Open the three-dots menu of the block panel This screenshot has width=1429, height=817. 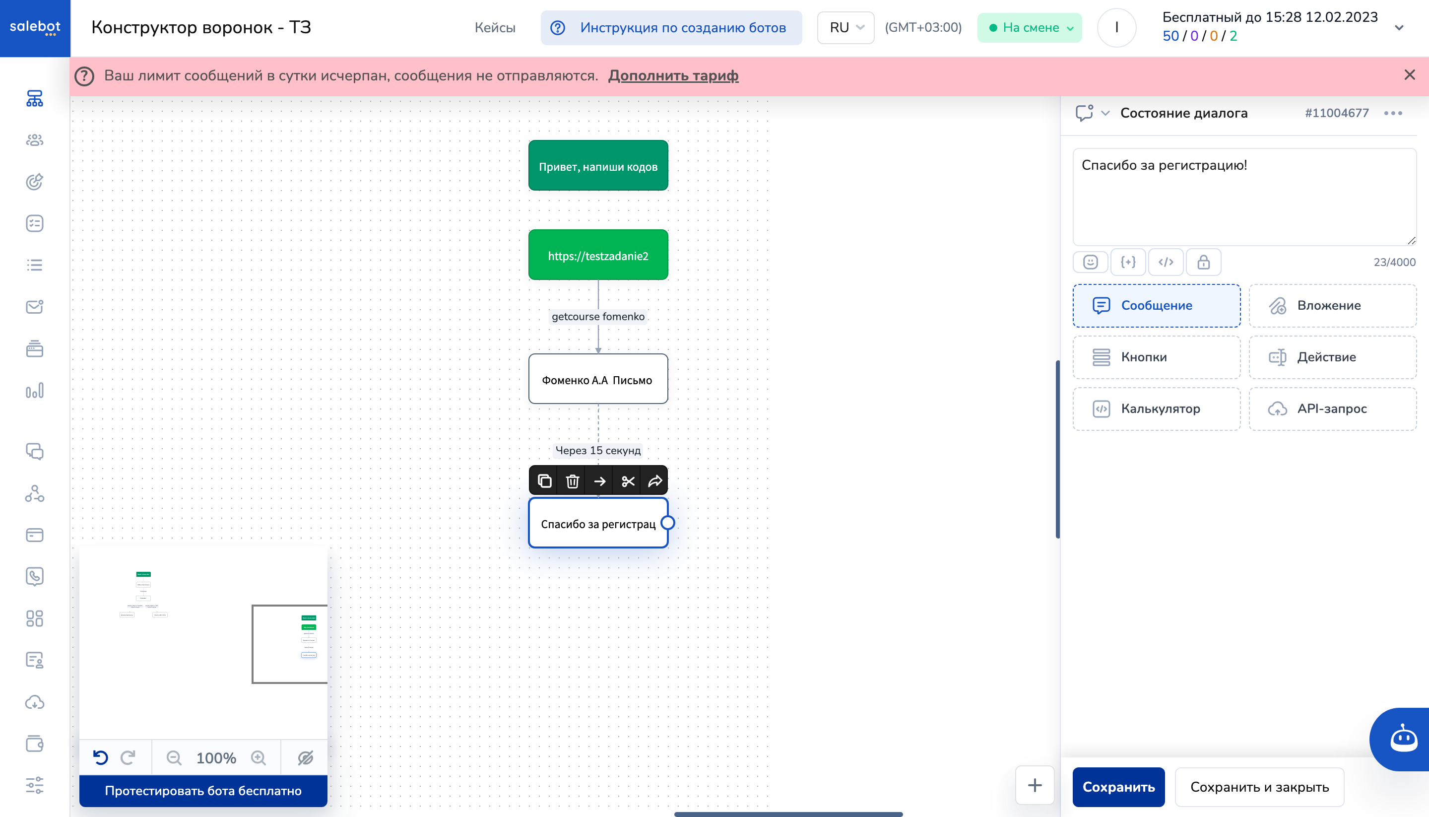coord(1393,113)
